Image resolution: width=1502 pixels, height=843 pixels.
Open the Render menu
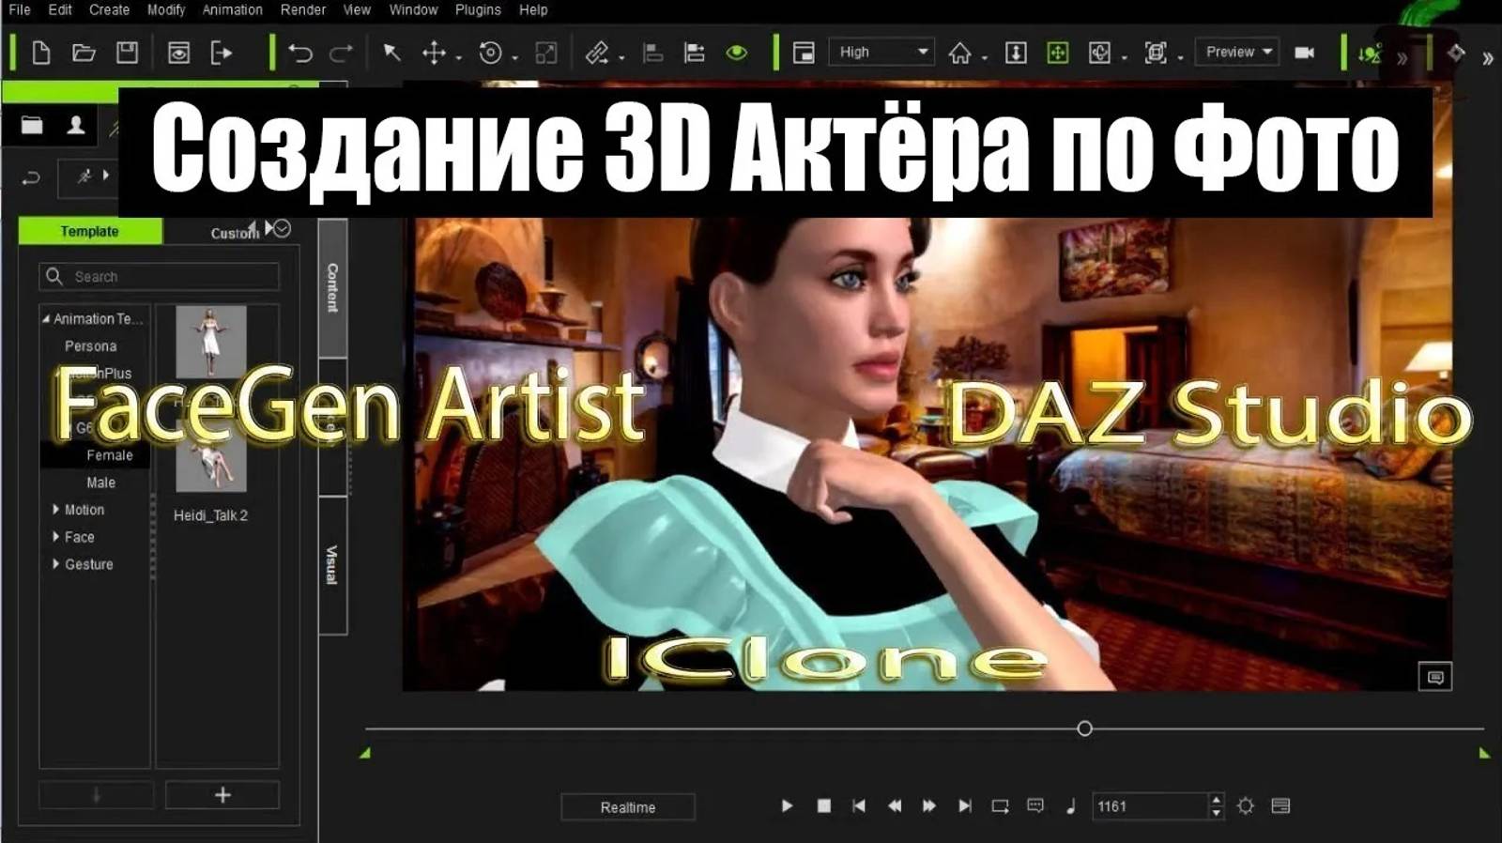[303, 9]
